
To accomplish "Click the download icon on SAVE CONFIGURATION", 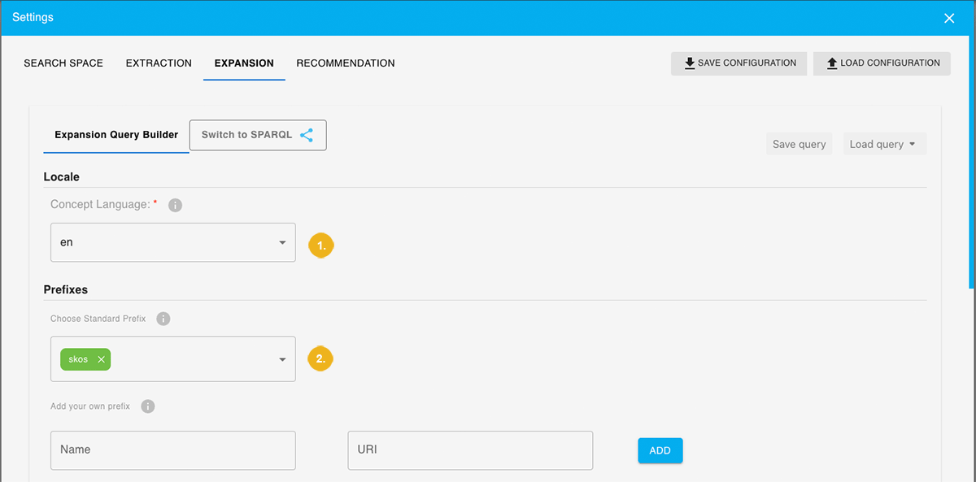I will [690, 63].
